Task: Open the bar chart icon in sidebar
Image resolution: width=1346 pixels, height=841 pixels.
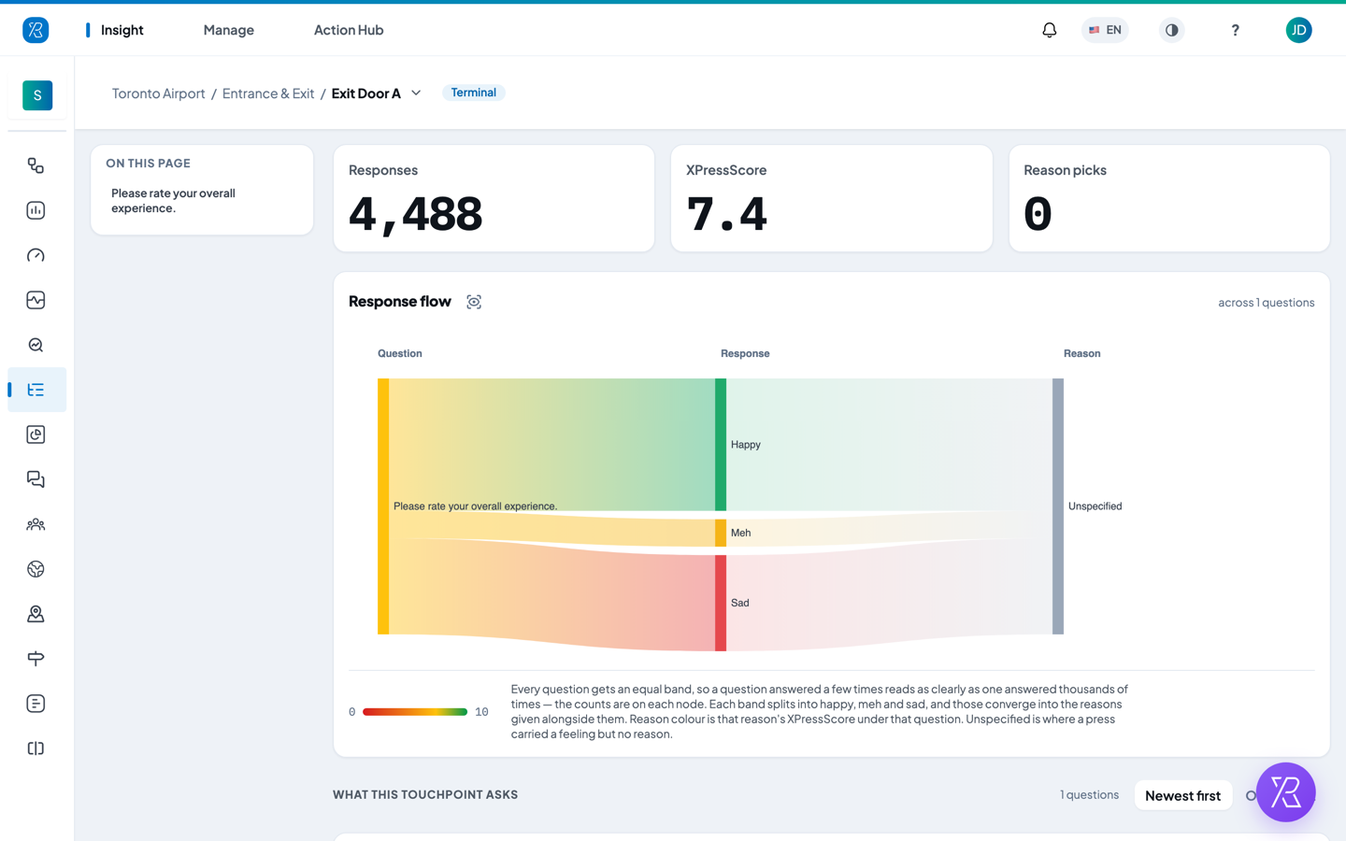Action: (36, 210)
